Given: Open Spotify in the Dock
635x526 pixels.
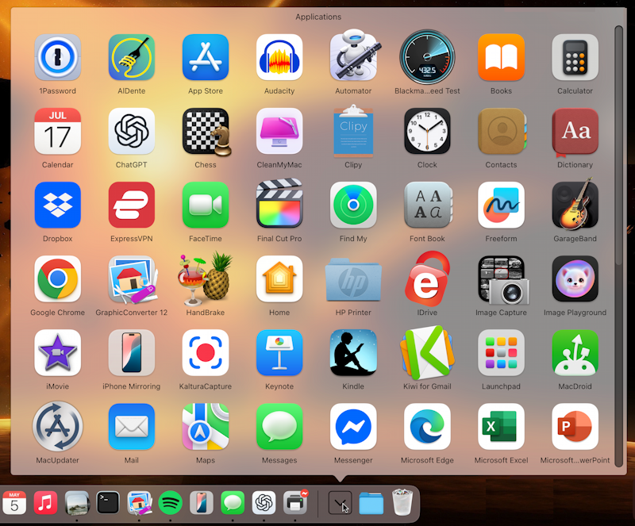Looking at the screenshot, I should 170,502.
